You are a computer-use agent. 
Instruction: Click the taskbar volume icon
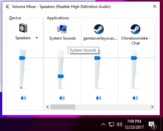[119, 124]
